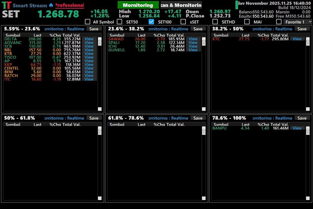Click the TT Smart Stream logo
Viewport: 313px width, 209px height.
7,6
